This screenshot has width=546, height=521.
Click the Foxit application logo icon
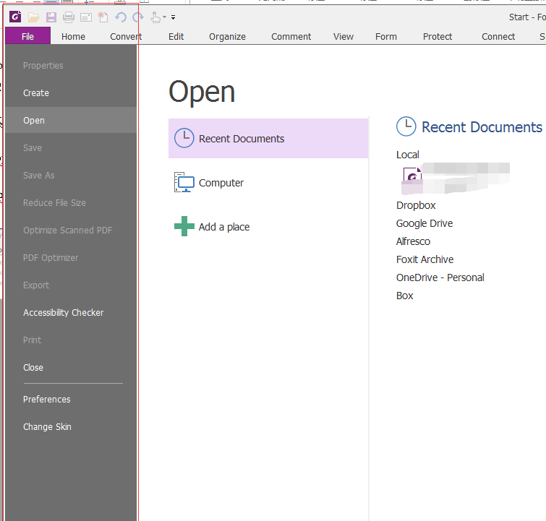pyautogui.click(x=15, y=17)
